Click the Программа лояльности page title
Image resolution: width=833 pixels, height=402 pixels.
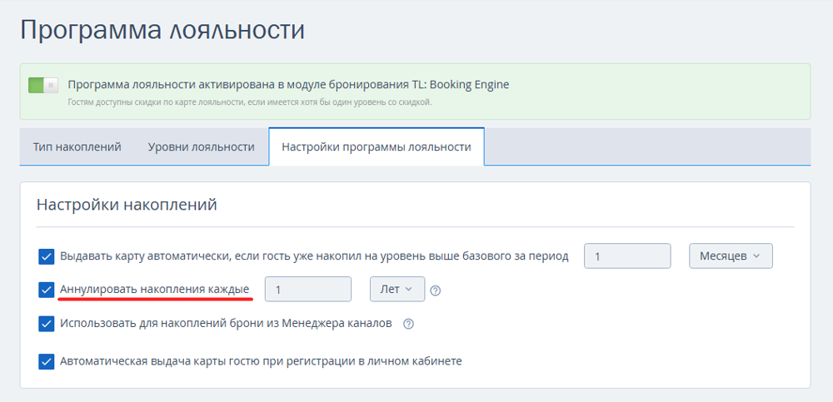tap(162, 30)
